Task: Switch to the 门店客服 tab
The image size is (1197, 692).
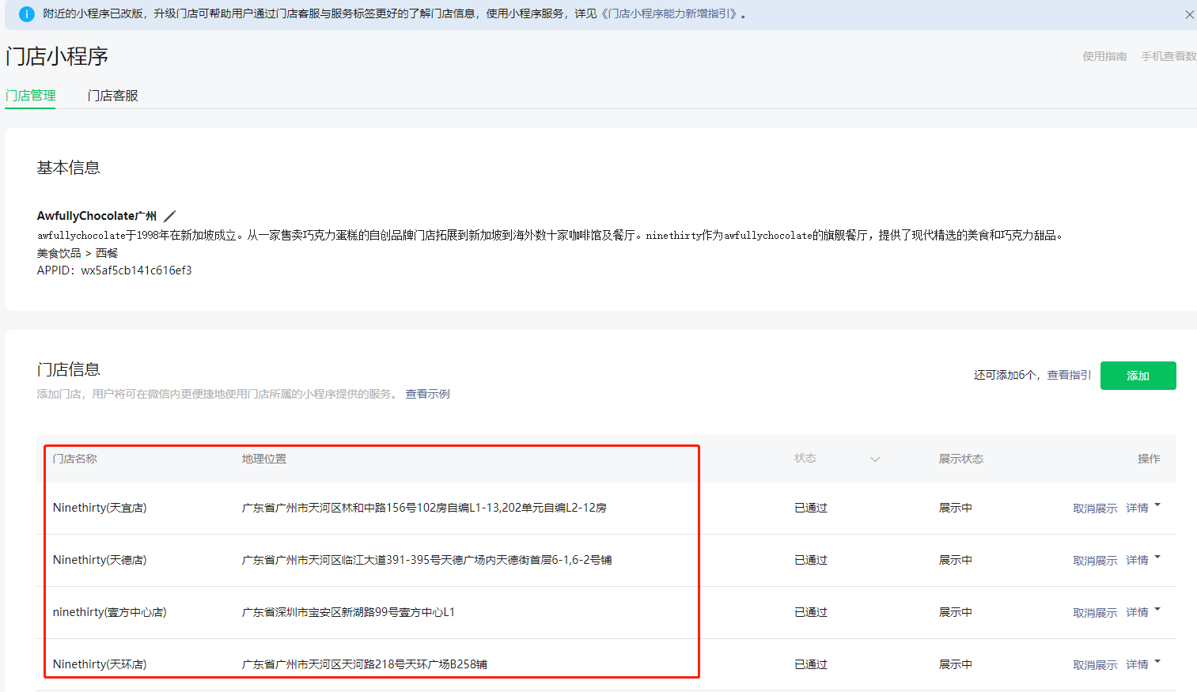Action: point(112,96)
